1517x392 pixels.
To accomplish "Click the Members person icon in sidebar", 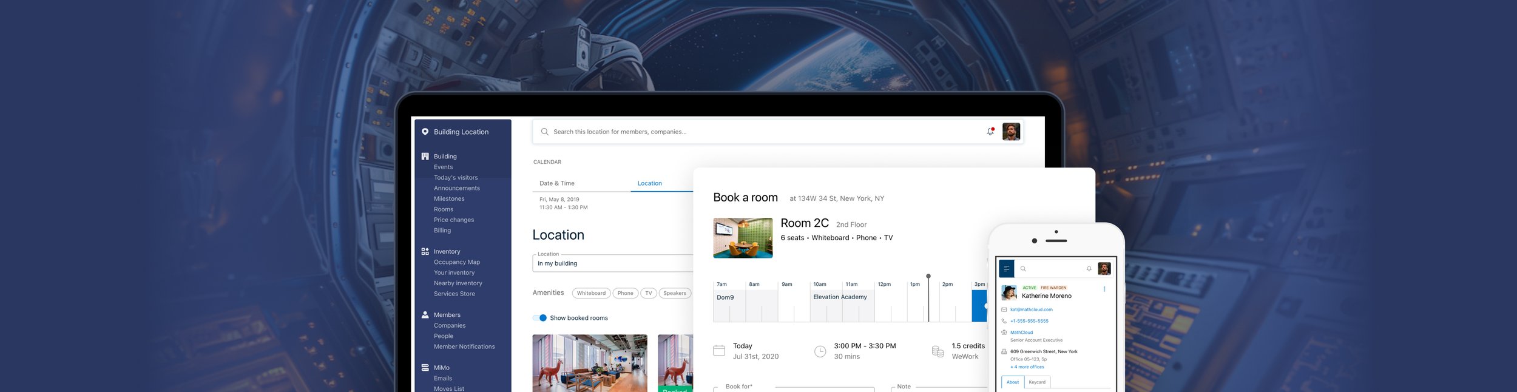I will (x=425, y=315).
